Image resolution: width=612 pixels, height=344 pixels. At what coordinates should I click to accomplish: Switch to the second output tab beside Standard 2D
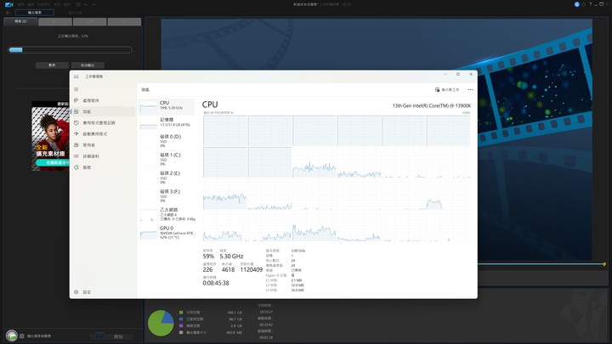[55, 21]
